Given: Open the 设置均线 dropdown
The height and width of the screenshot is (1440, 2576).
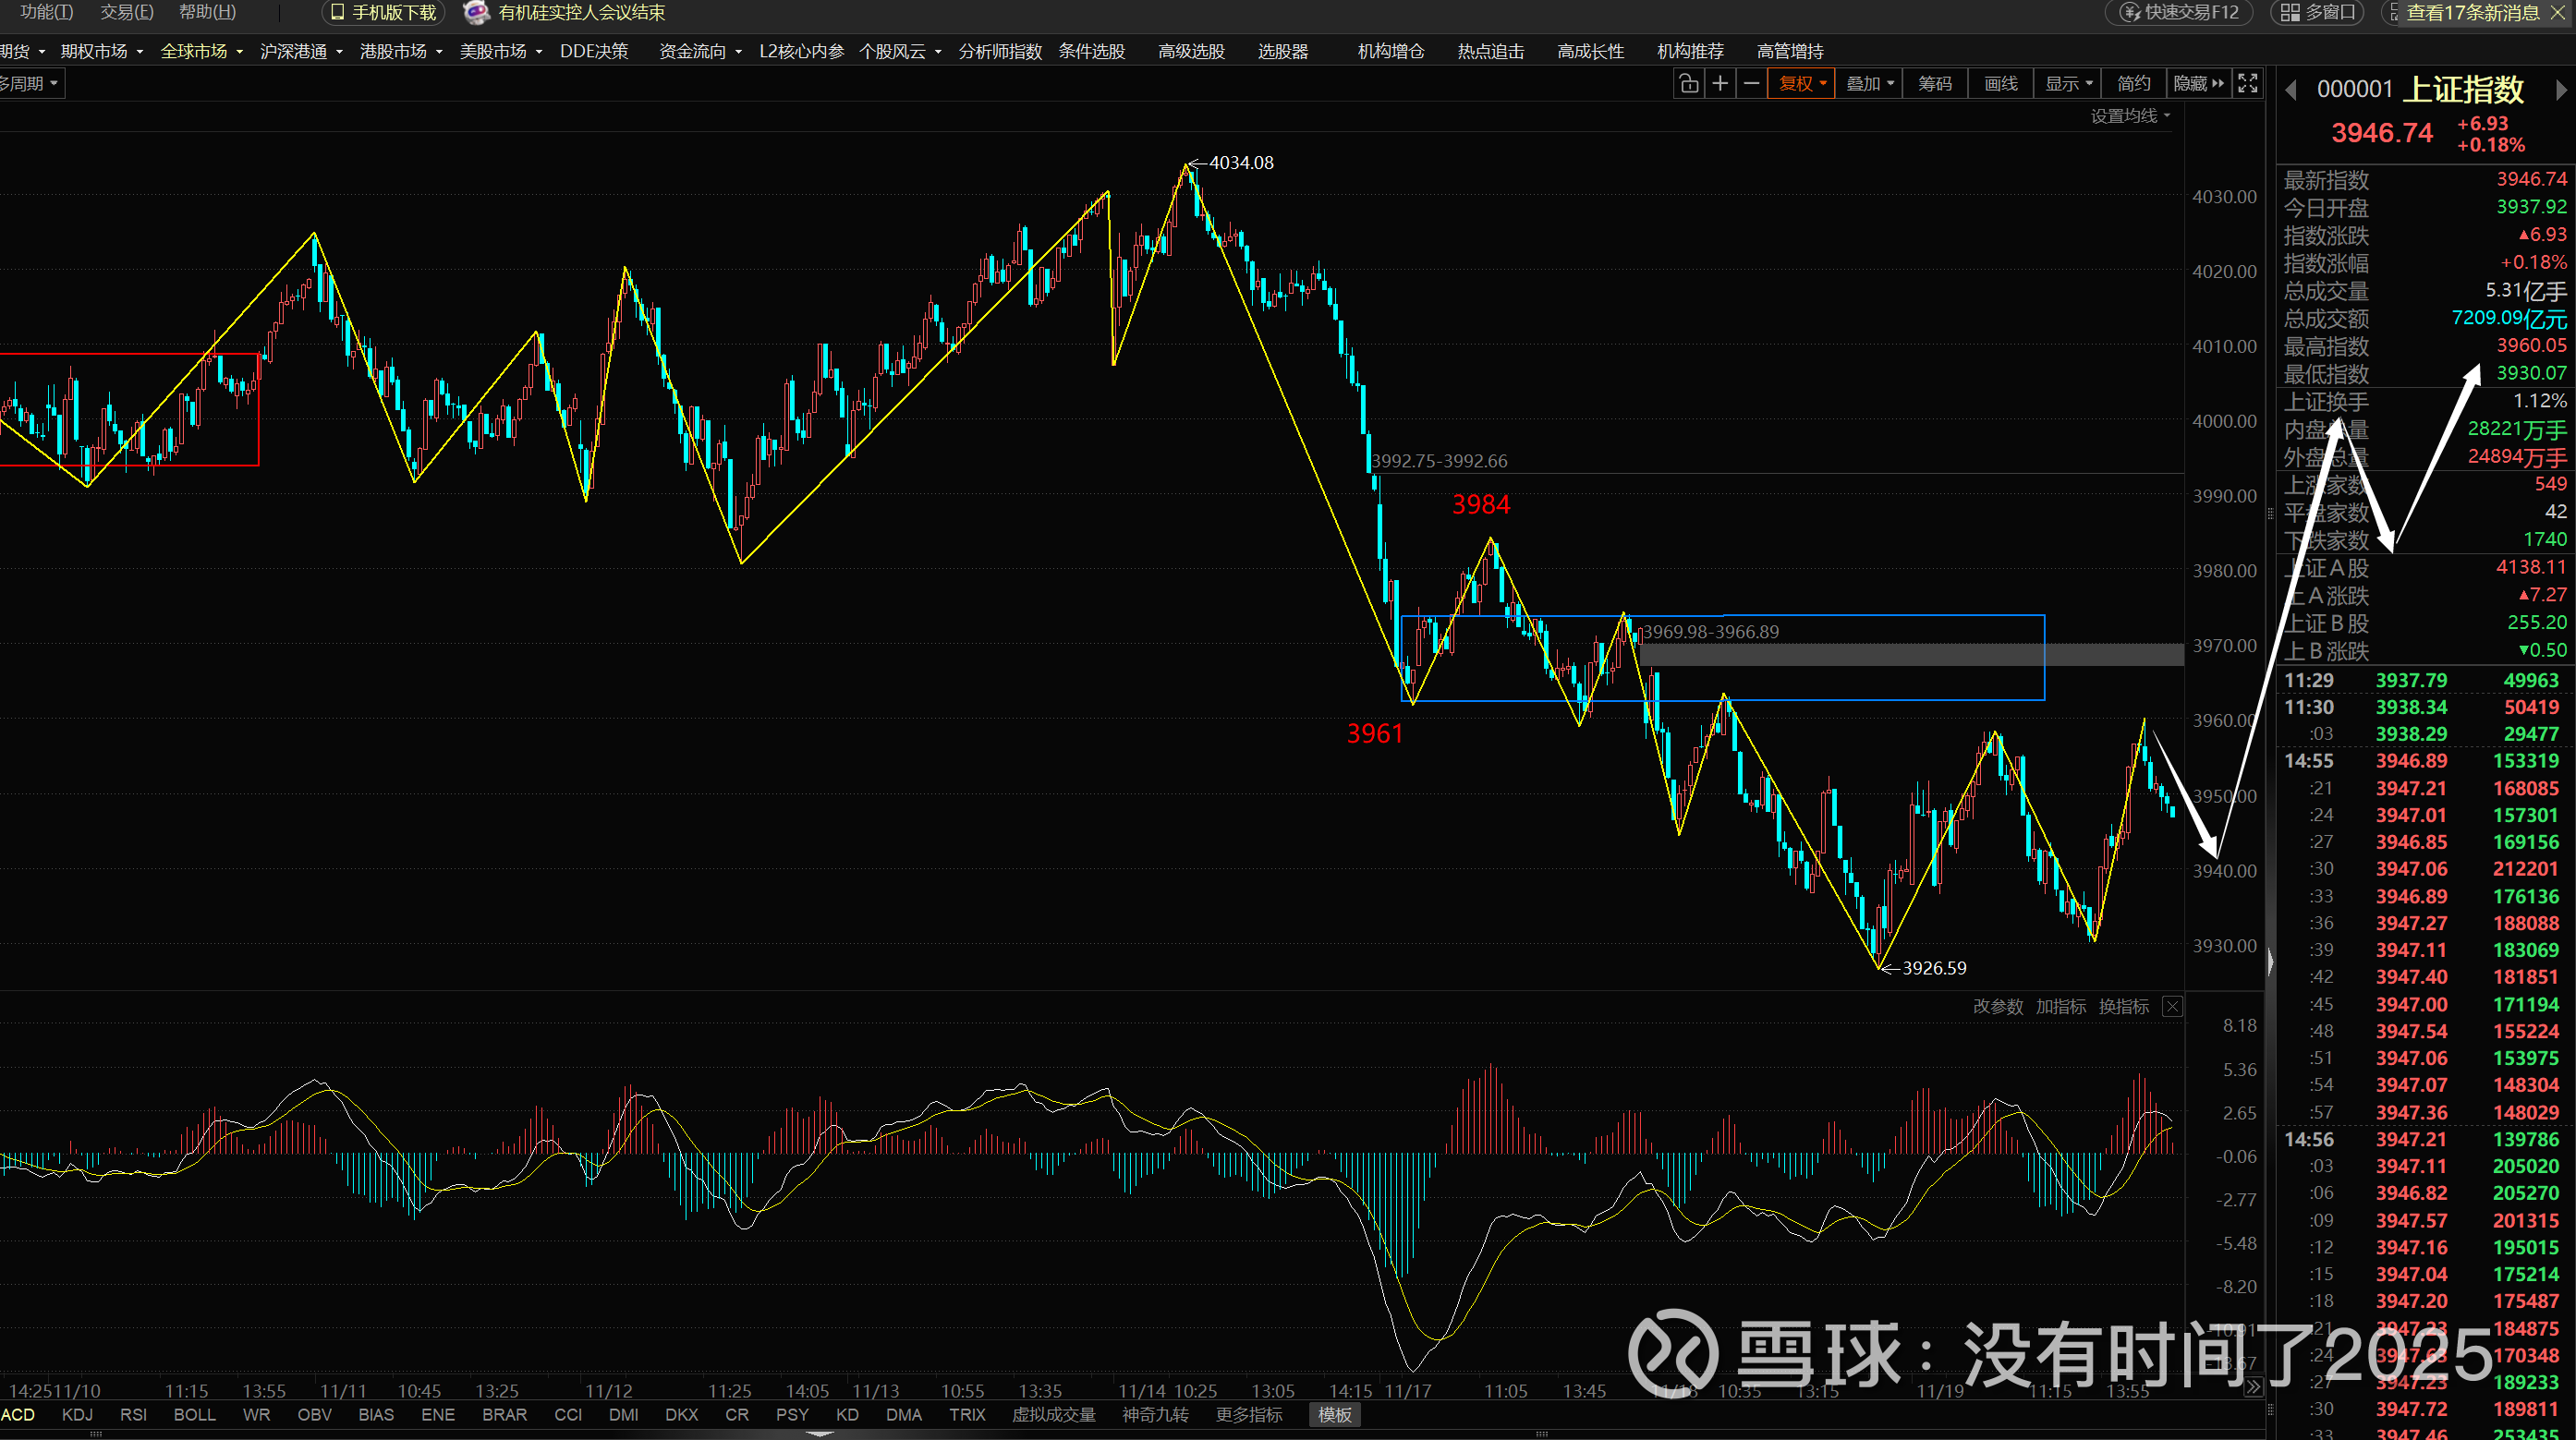Looking at the screenshot, I should [x=2130, y=116].
